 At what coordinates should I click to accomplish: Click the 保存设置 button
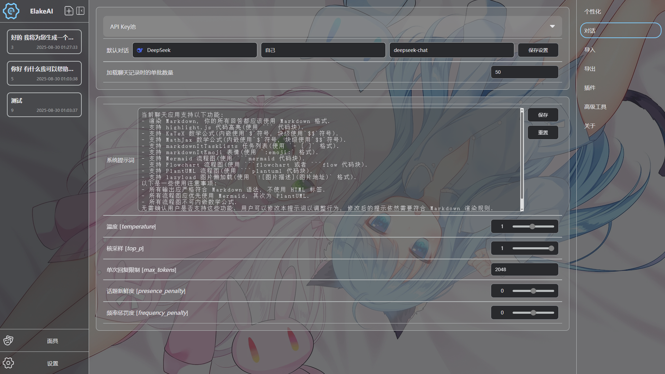(538, 50)
